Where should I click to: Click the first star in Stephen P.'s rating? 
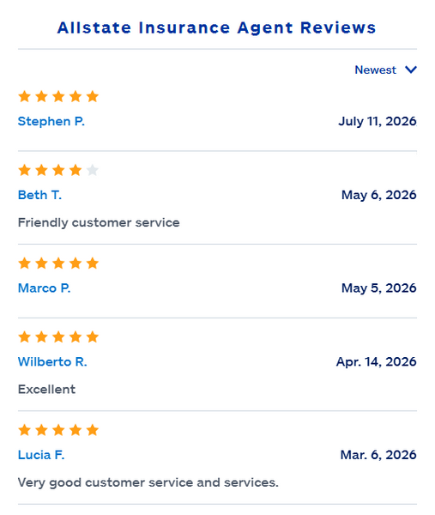[25, 96]
